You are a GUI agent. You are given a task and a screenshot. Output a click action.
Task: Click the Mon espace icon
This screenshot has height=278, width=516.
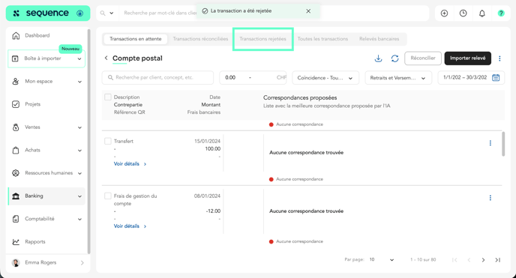click(16, 81)
